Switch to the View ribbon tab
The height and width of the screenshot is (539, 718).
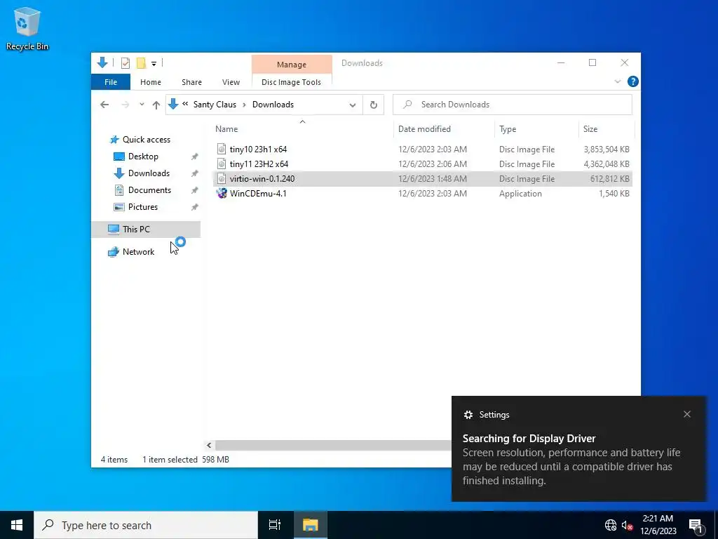pyautogui.click(x=231, y=82)
